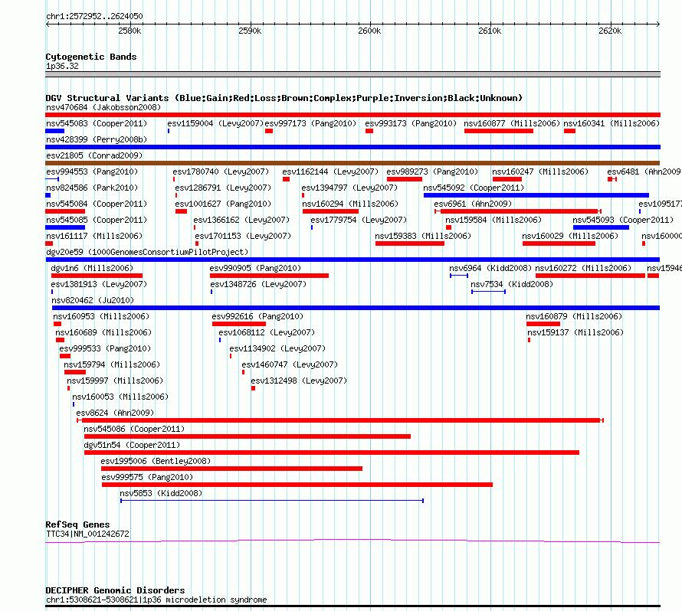Open nsv160877 (Mills2006) variant details
The image size is (682, 611).
tap(498, 131)
